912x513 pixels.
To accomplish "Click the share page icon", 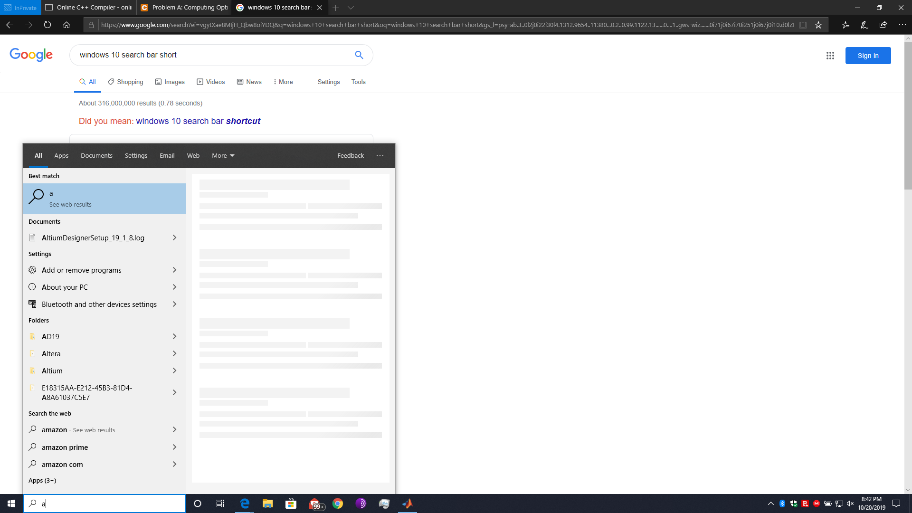I will 883,25.
